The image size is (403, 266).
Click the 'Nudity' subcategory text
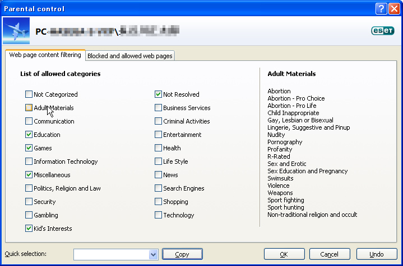(x=276, y=135)
